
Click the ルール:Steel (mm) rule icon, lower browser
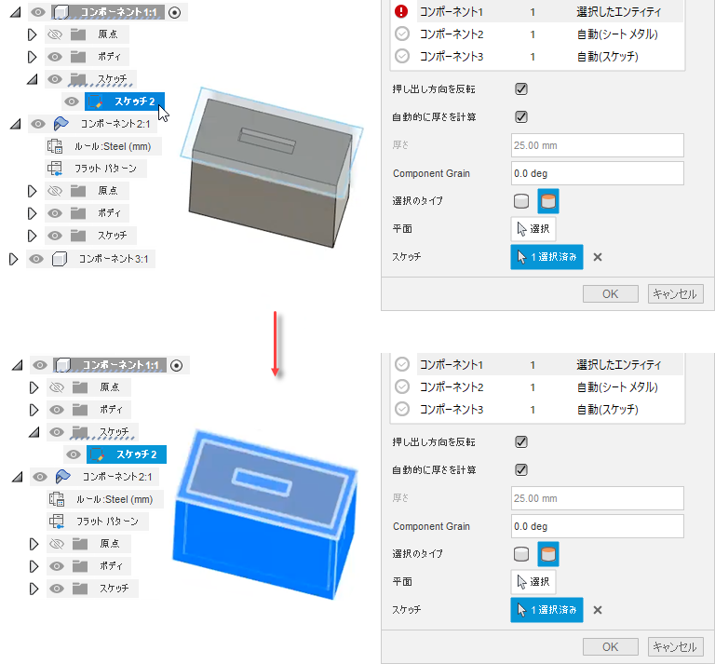point(57,499)
